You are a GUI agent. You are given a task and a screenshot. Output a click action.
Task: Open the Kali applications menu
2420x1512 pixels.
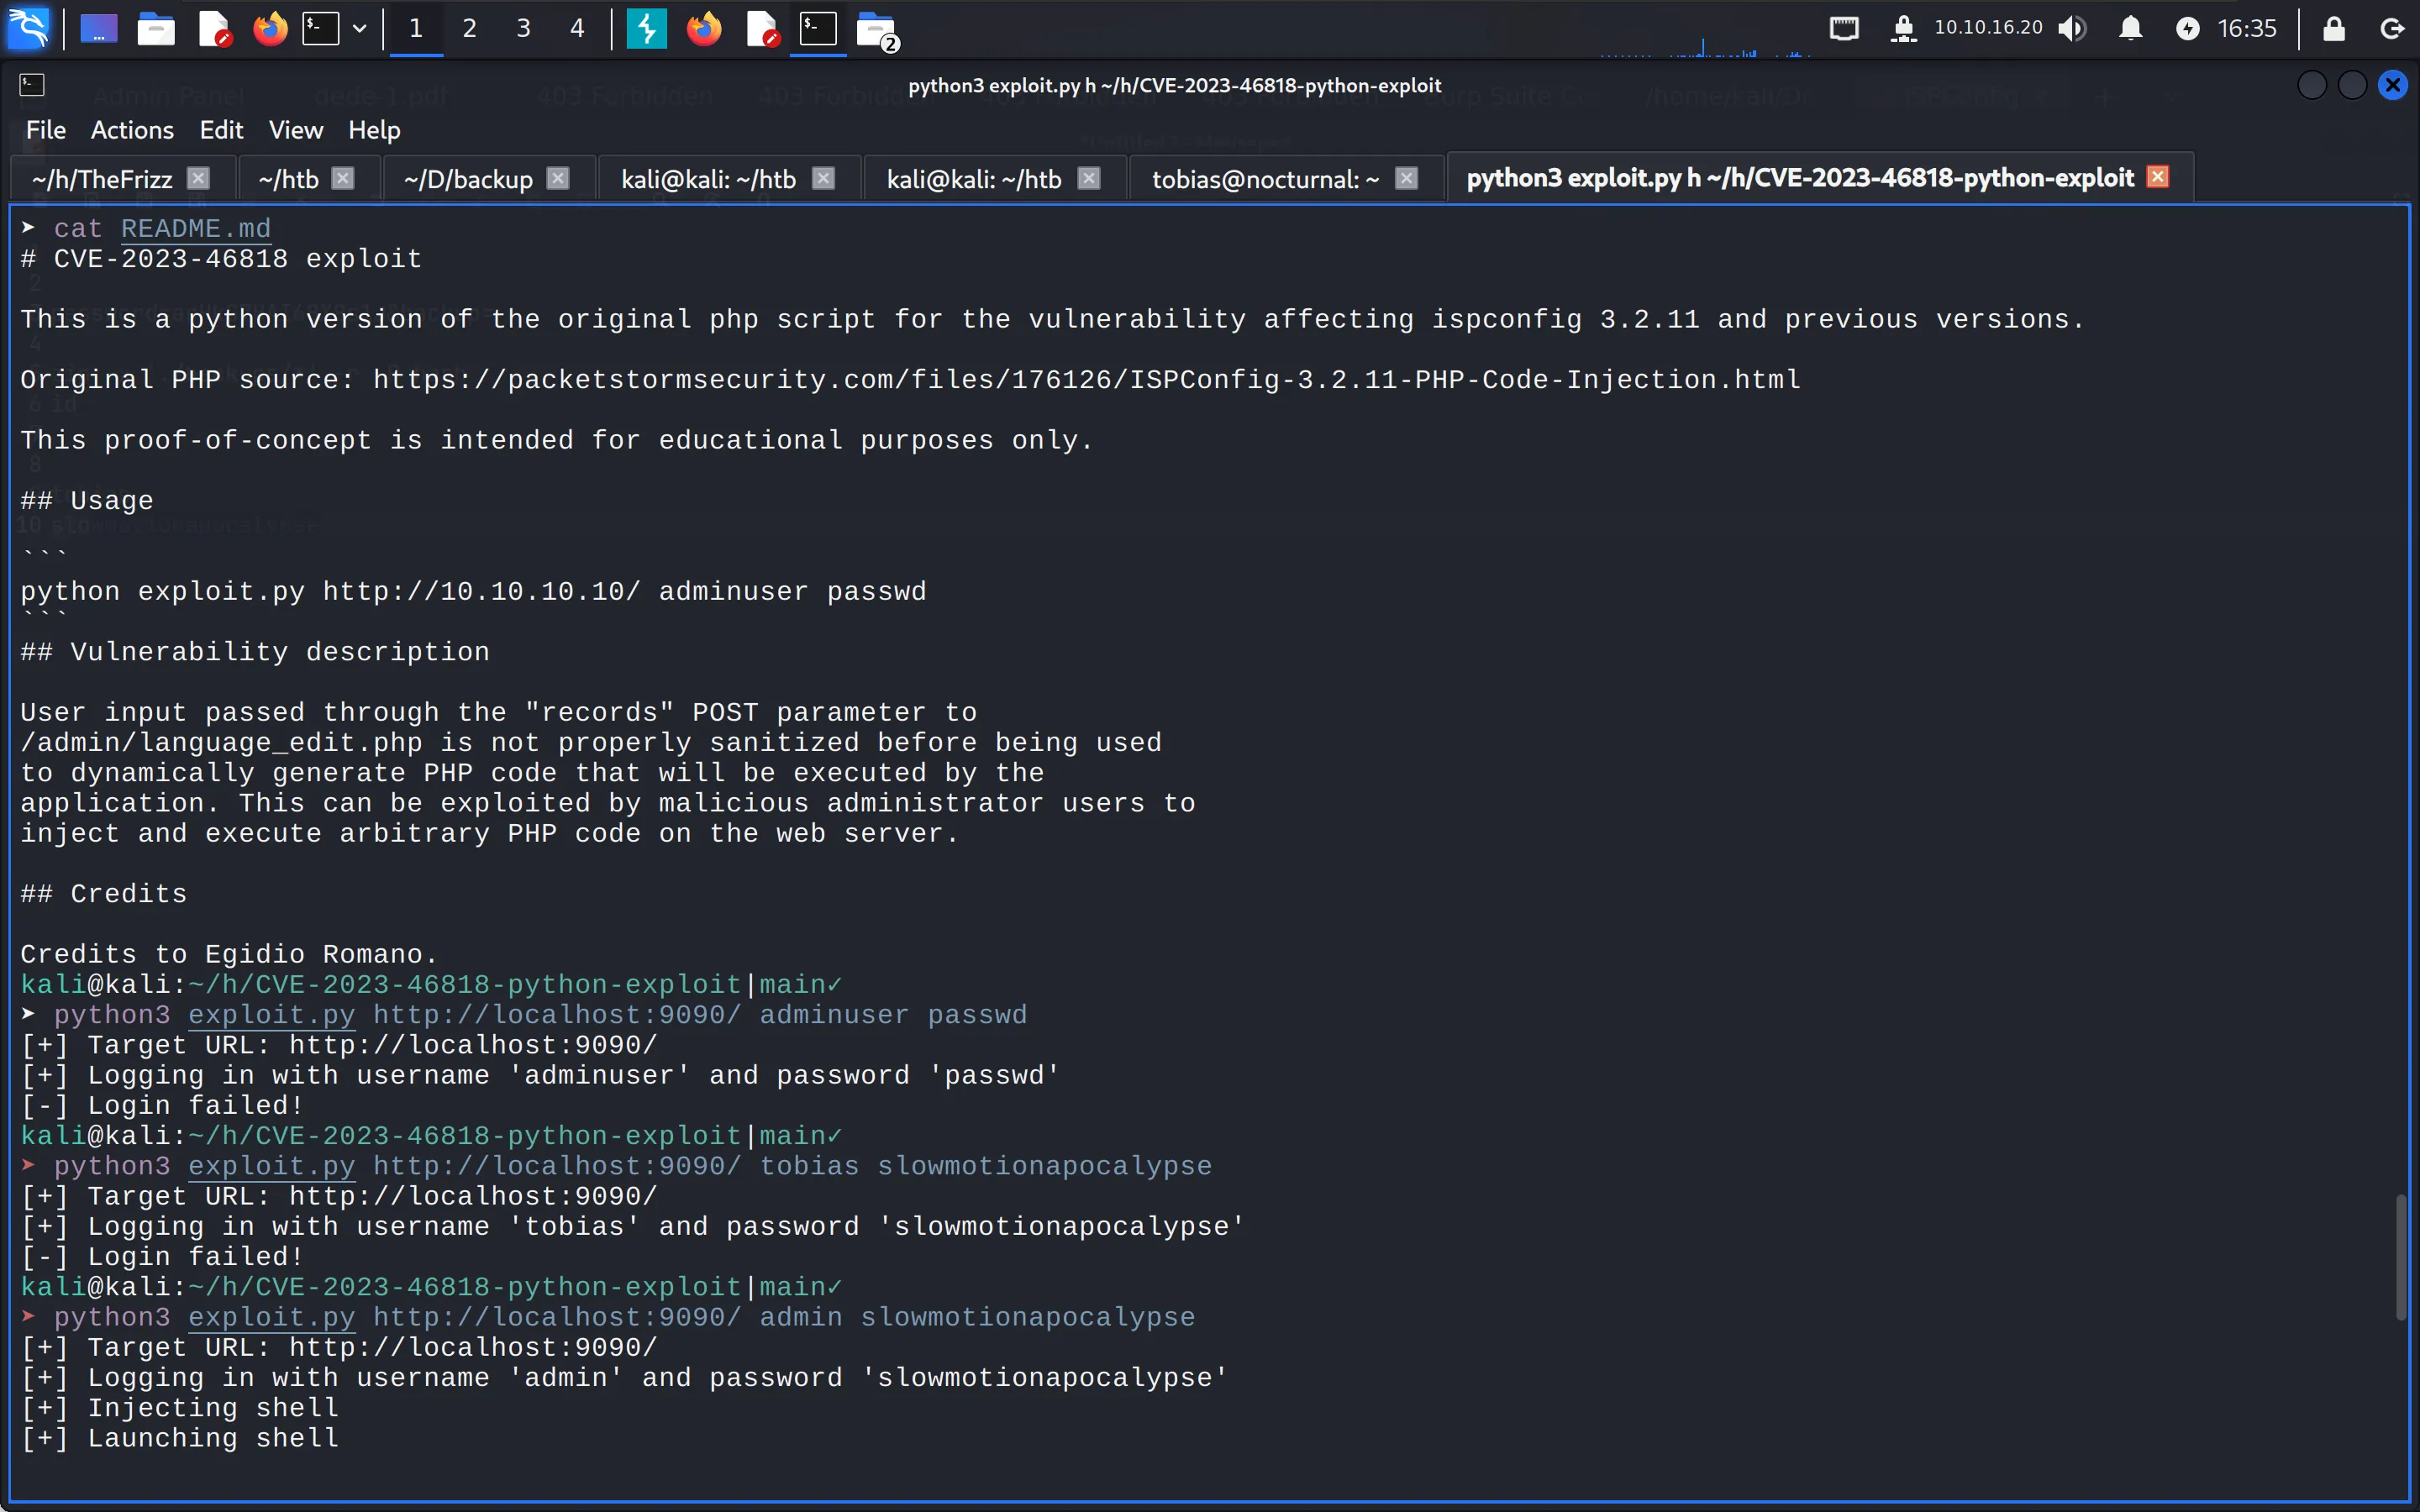point(28,28)
